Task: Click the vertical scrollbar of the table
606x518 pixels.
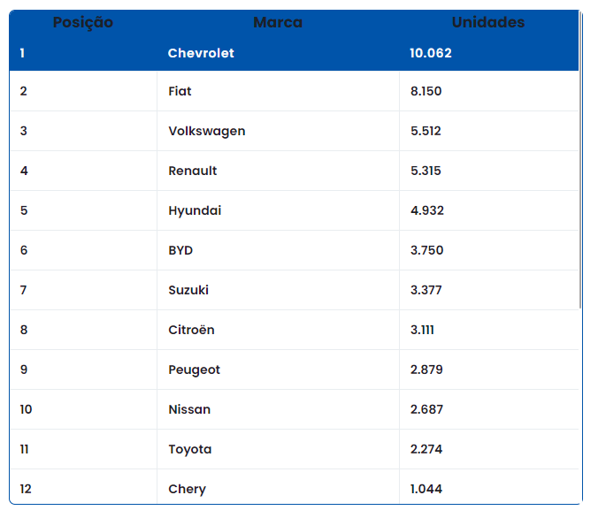Action: (580, 160)
